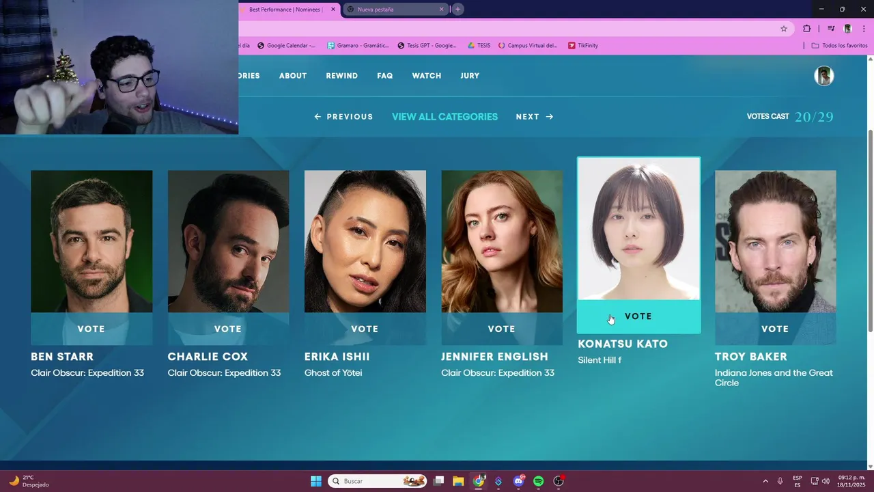The width and height of the screenshot is (874, 492).
Task: Vote for Konatsu Kato
Action: [x=638, y=316]
